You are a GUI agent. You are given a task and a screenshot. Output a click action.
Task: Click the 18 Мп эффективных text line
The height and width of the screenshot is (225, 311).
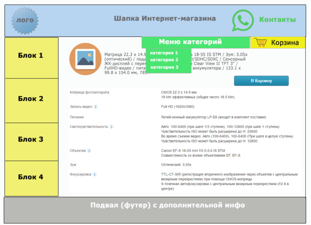(x=198, y=97)
